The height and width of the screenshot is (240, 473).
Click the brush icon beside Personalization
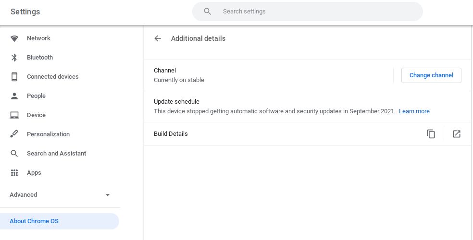pos(14,134)
